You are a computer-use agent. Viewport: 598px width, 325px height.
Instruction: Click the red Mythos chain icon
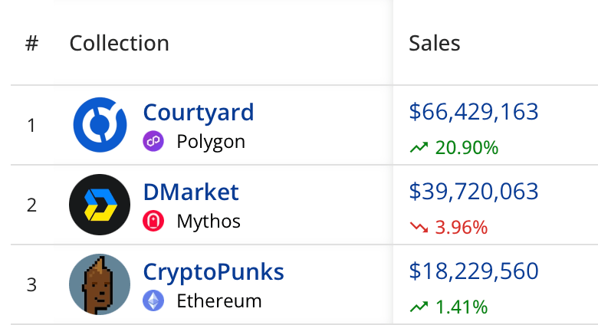coord(153,222)
